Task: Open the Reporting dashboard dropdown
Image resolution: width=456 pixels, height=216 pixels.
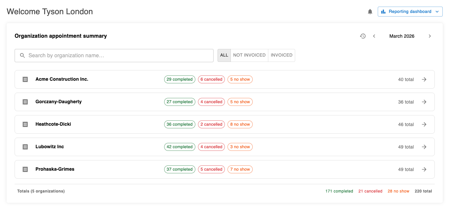Action: pyautogui.click(x=410, y=12)
